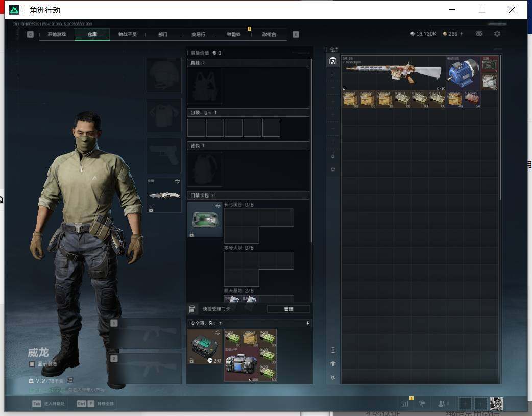Open the 部门 tab
Screen dimensions: 532x416
[x=163, y=34]
